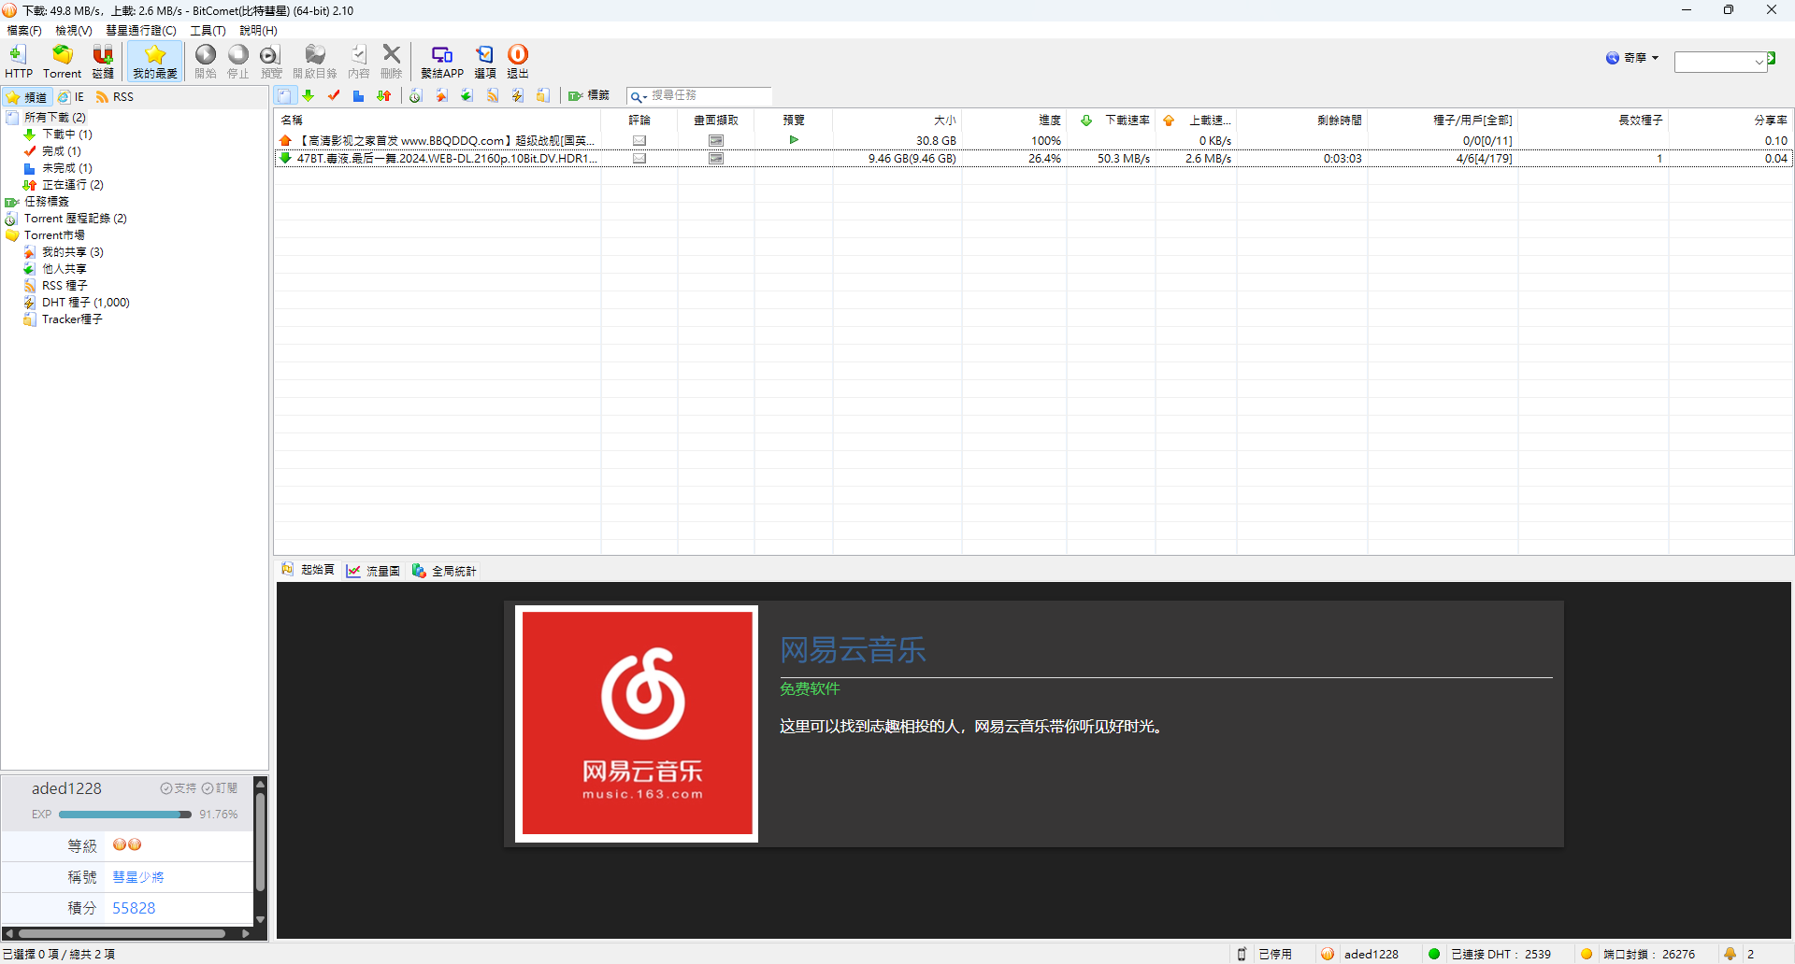Filter tasks by running up-down arrows icon
Screen dimensions: 1795x964
click(383, 95)
